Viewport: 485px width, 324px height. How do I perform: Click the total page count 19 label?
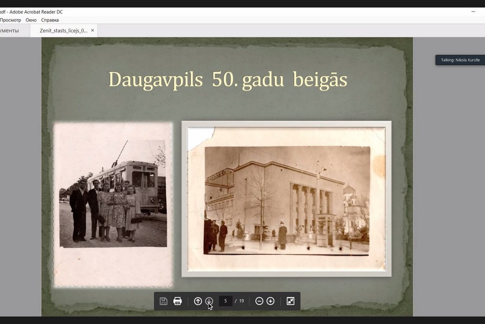(x=242, y=301)
